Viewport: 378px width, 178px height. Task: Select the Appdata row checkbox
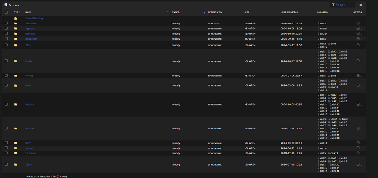click(x=6, y=28)
